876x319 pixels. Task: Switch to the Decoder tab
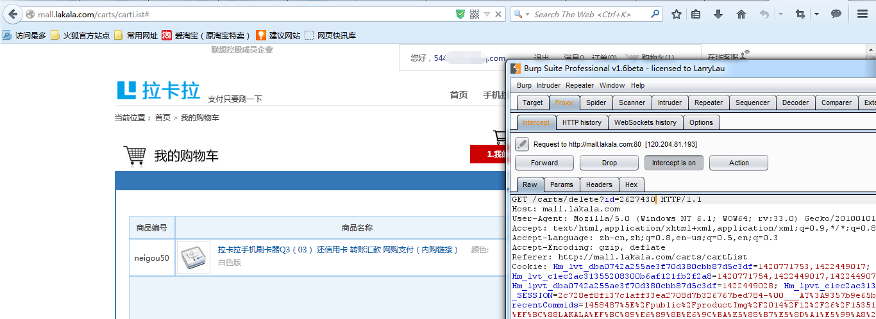[x=795, y=102]
